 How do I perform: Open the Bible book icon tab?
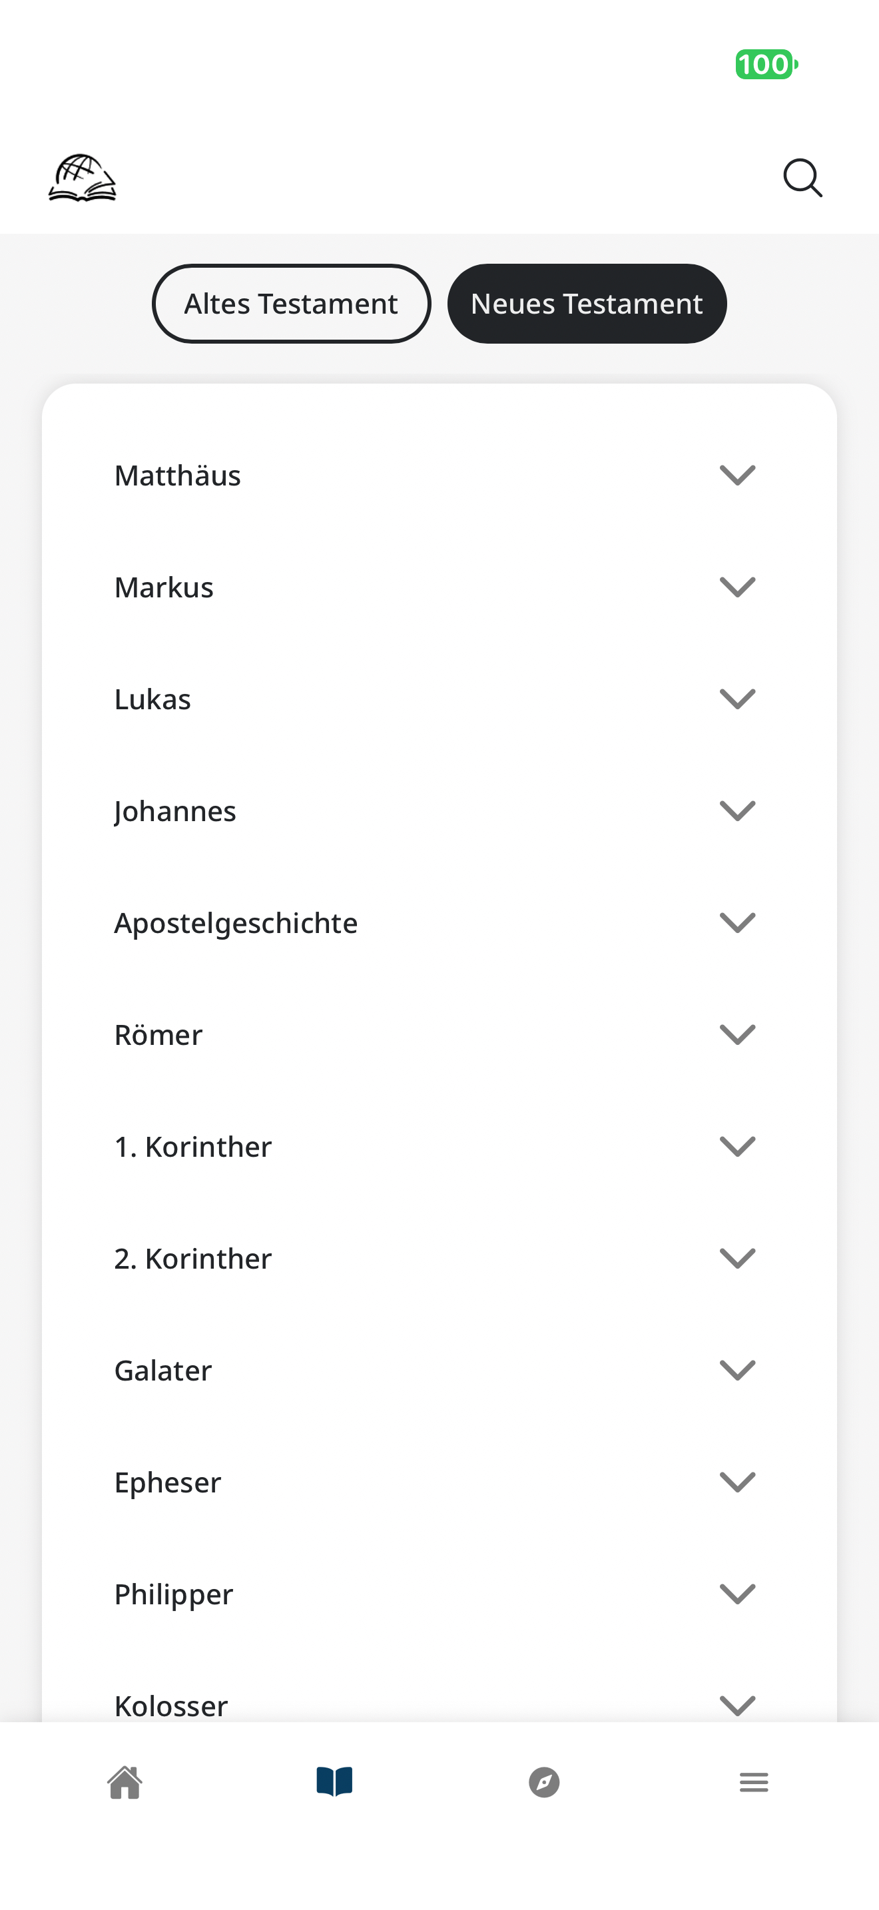334,1781
